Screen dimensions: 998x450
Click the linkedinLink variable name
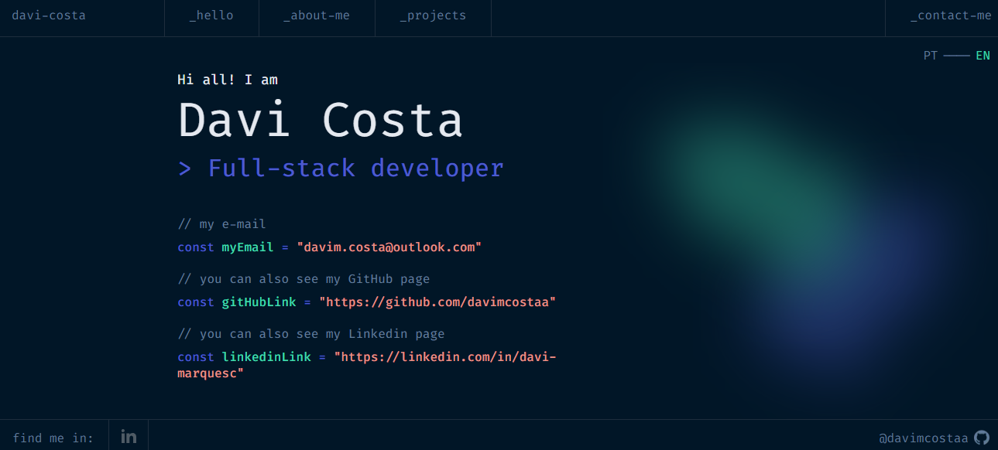[x=266, y=357]
